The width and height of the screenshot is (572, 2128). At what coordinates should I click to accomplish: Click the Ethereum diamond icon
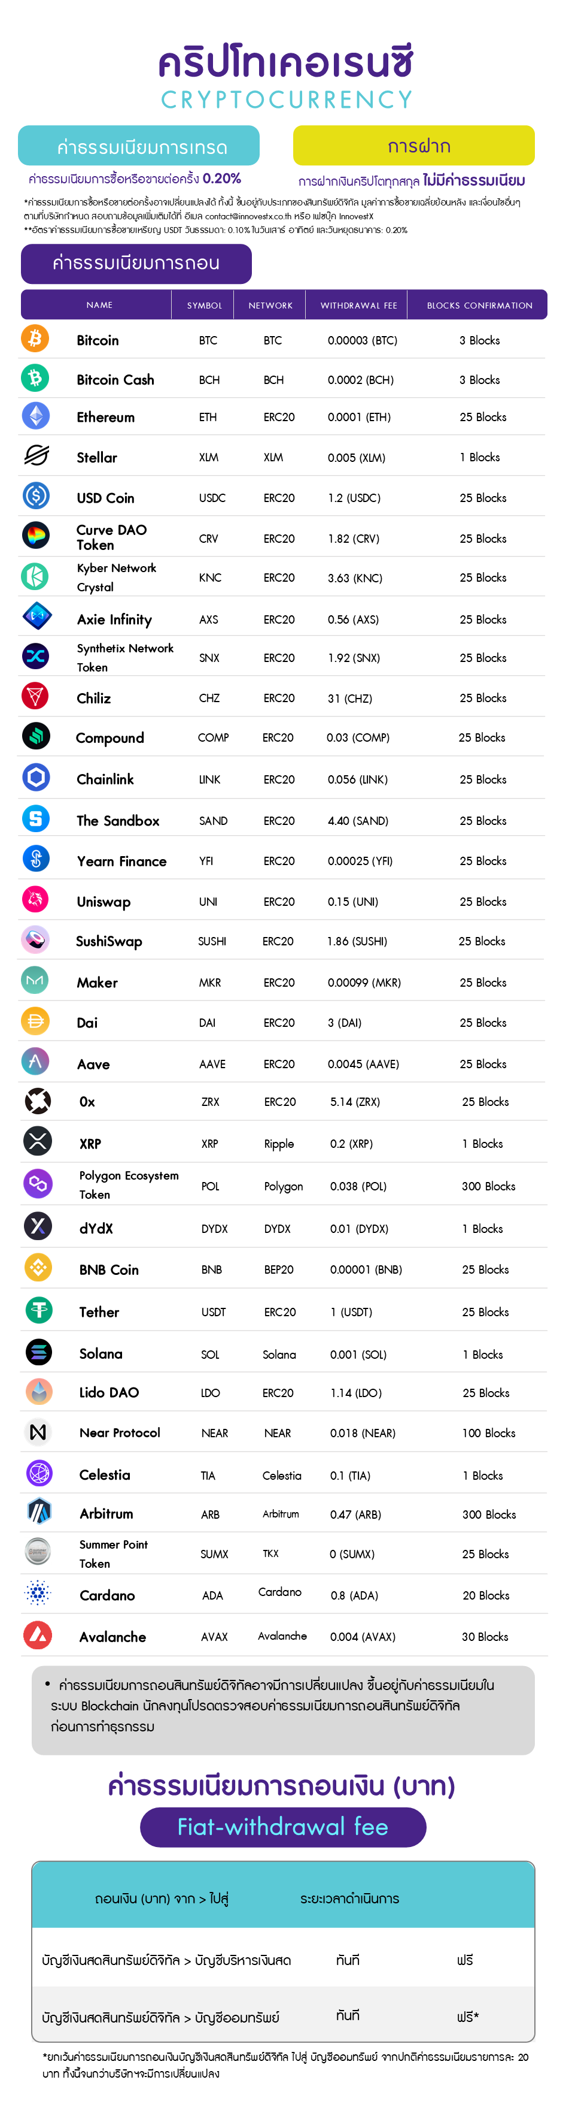pos(35,416)
